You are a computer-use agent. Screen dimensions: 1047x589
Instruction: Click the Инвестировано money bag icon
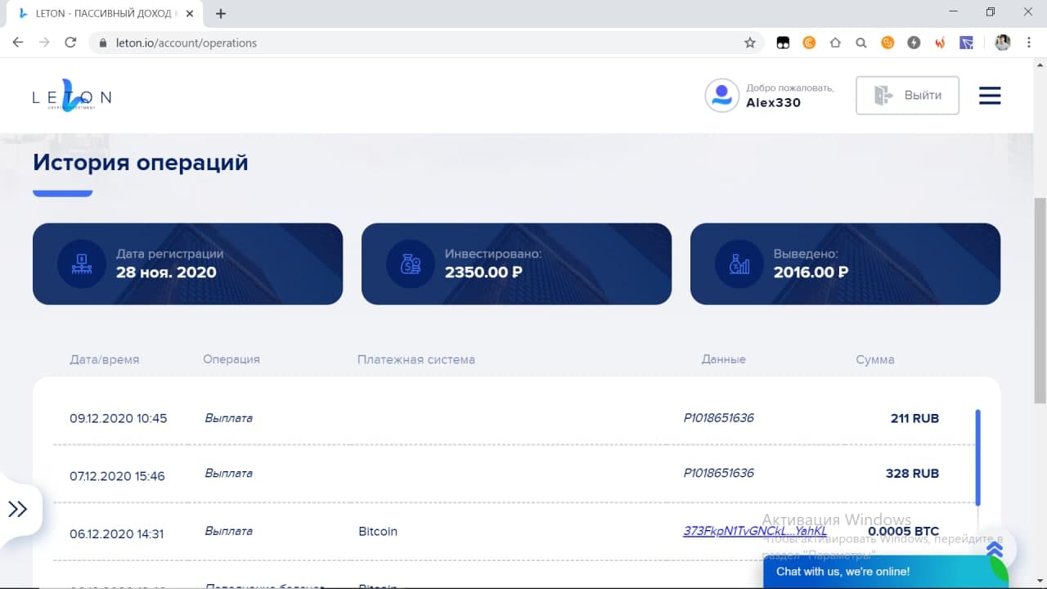pyautogui.click(x=410, y=263)
